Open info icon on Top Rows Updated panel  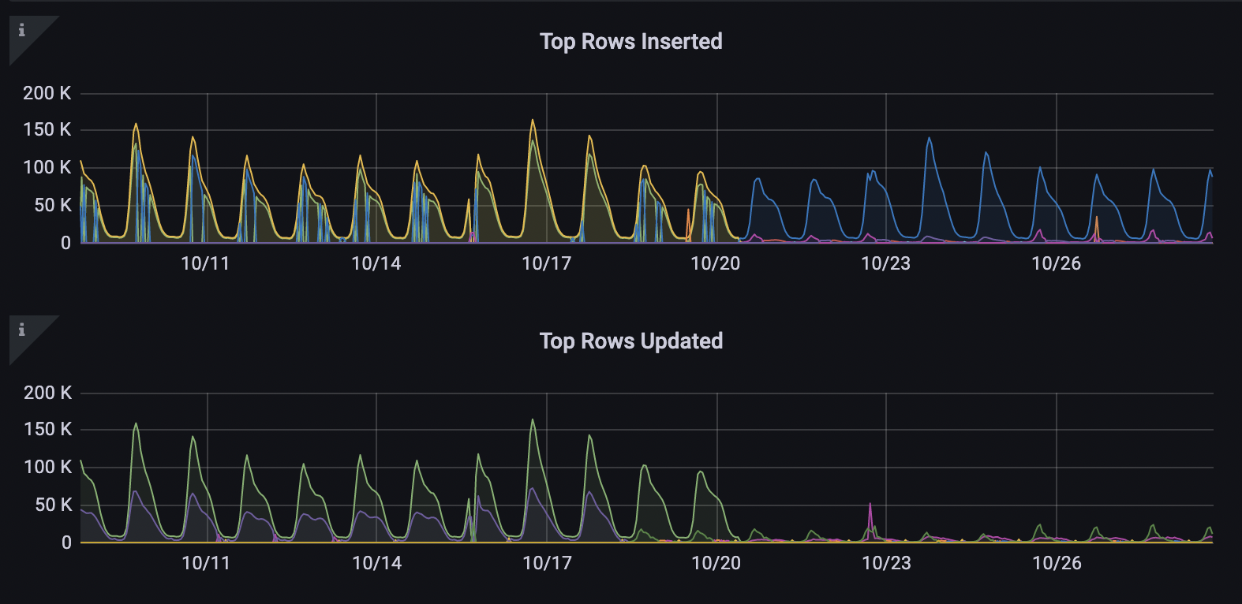(22, 330)
